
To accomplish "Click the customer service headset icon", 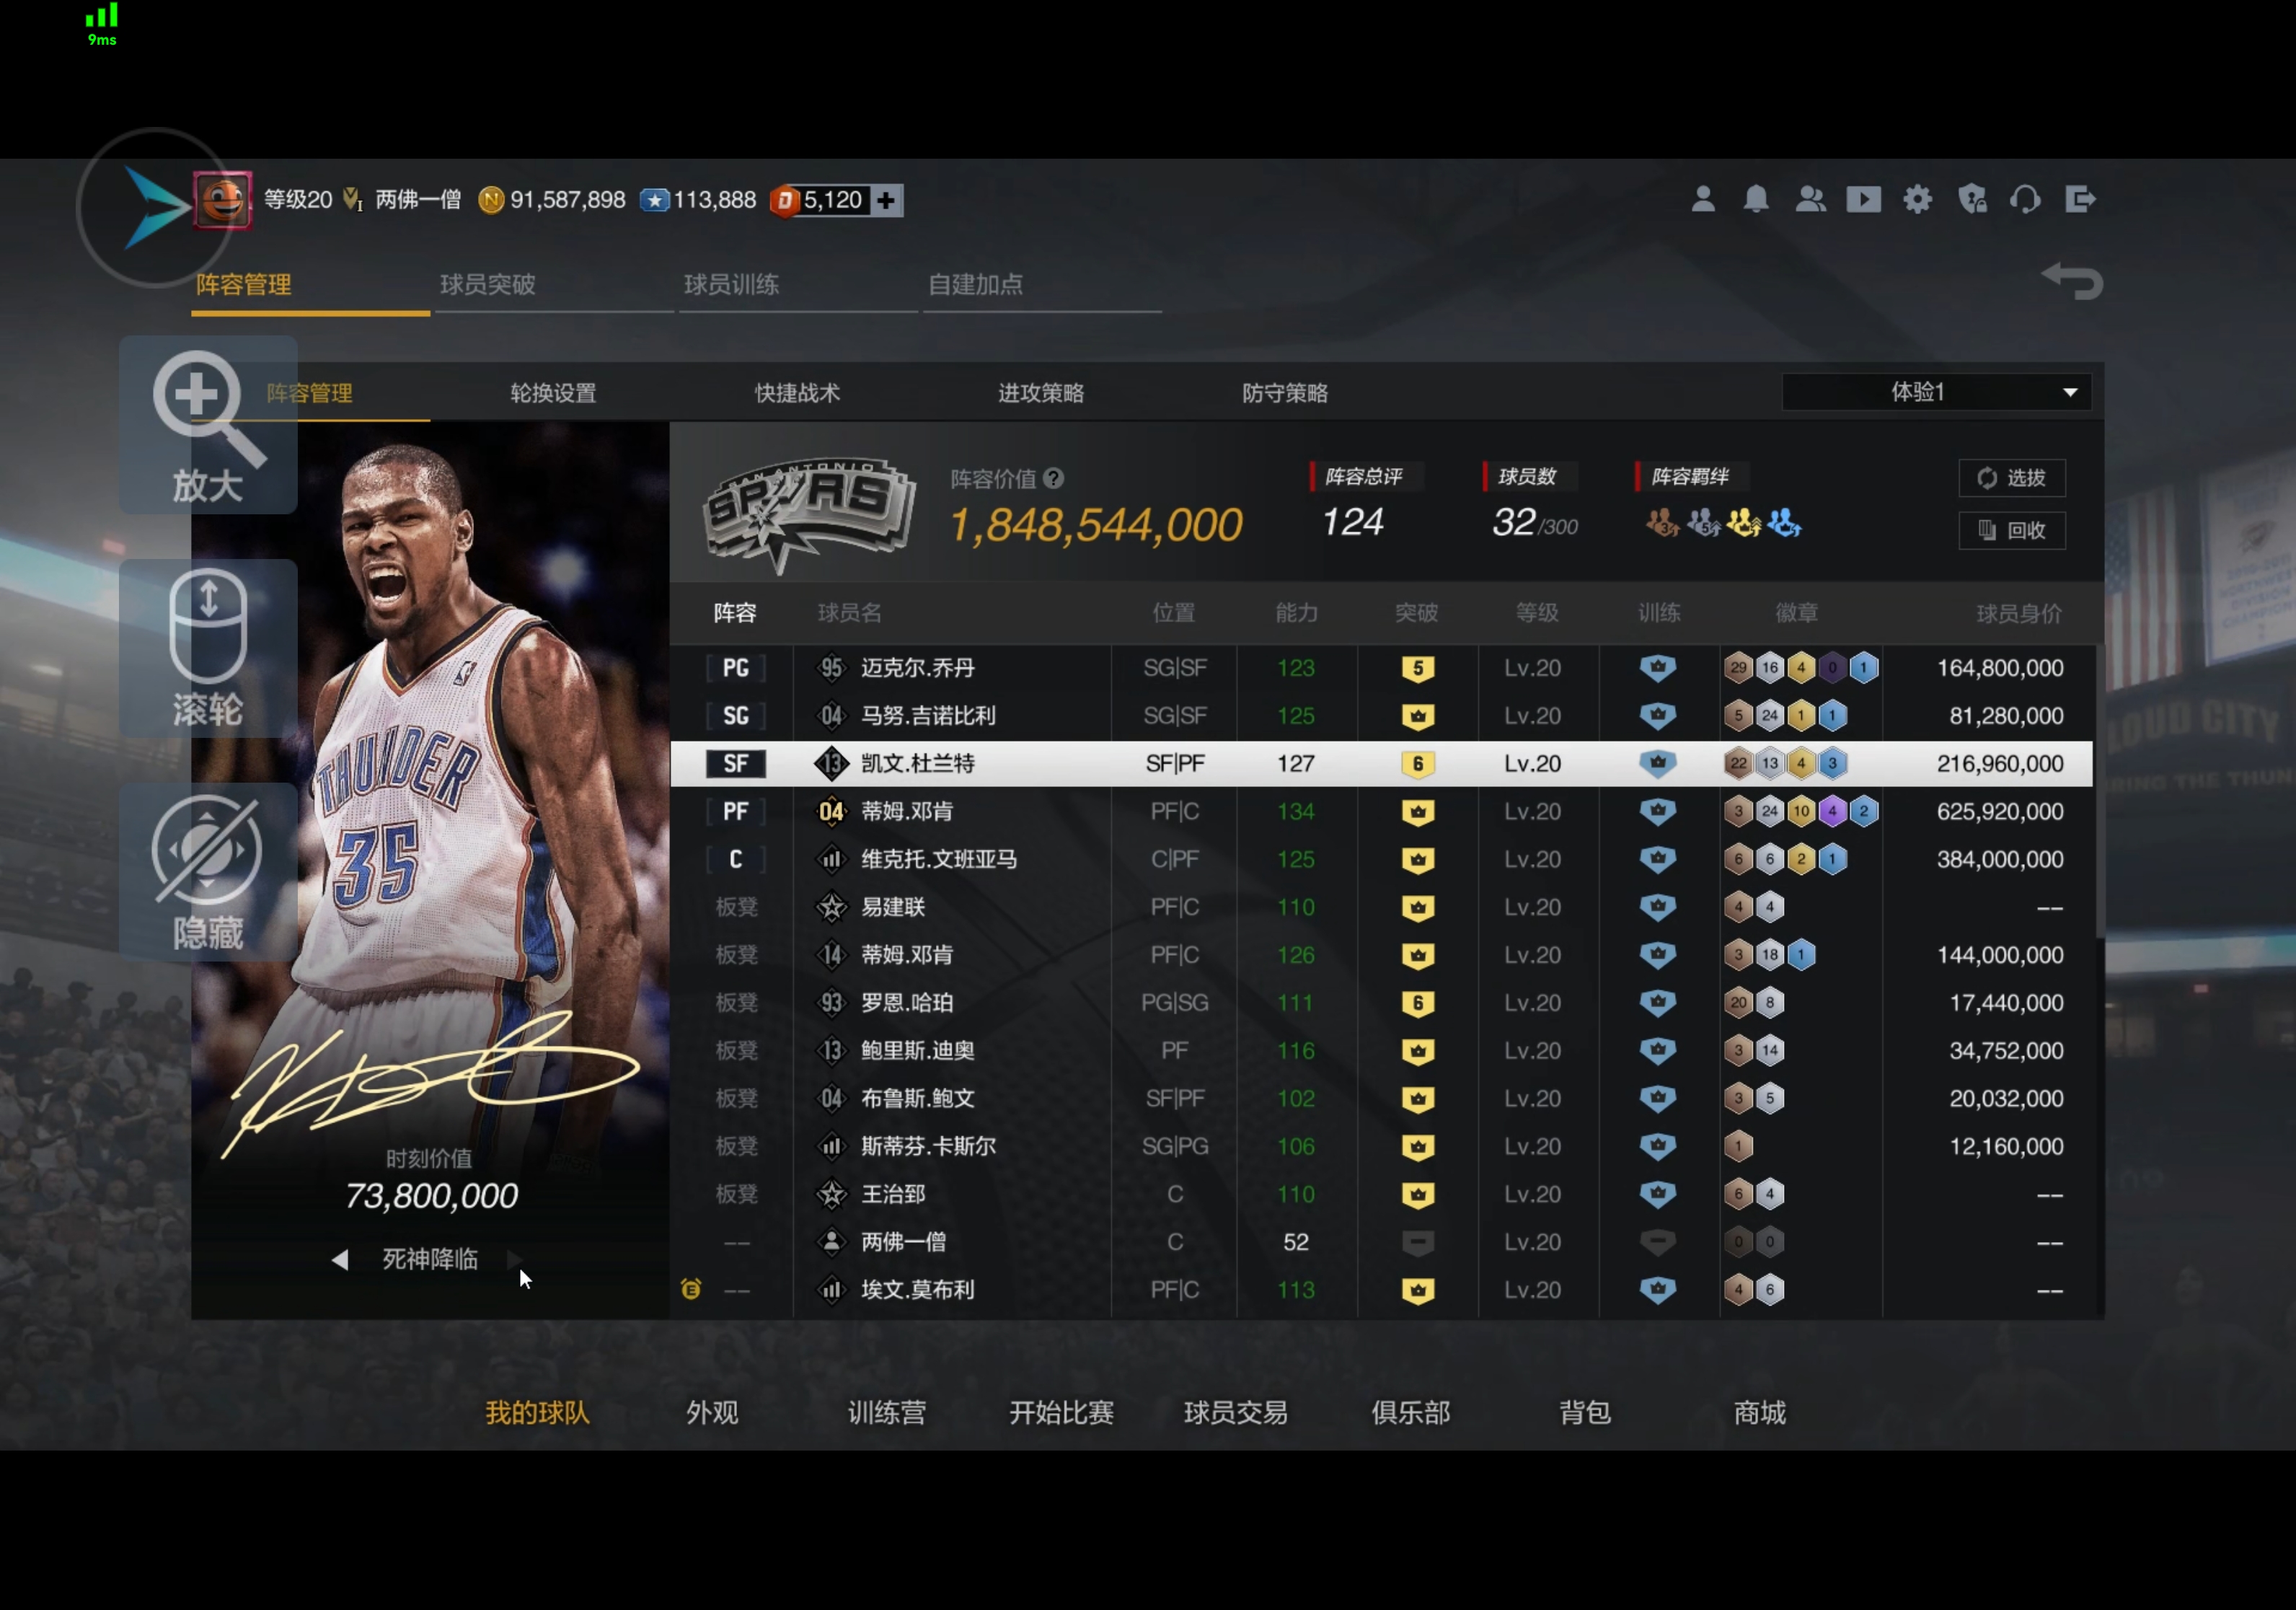I will click(2025, 199).
